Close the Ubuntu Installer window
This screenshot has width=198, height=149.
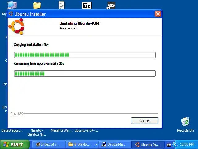pos(158,14)
